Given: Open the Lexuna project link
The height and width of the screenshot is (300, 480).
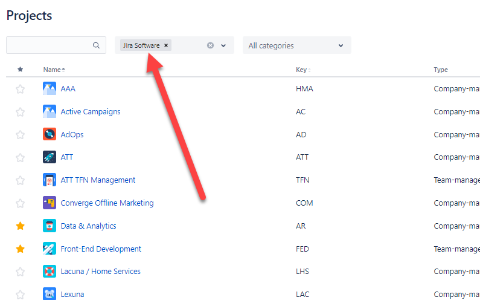Looking at the screenshot, I should (x=72, y=295).
